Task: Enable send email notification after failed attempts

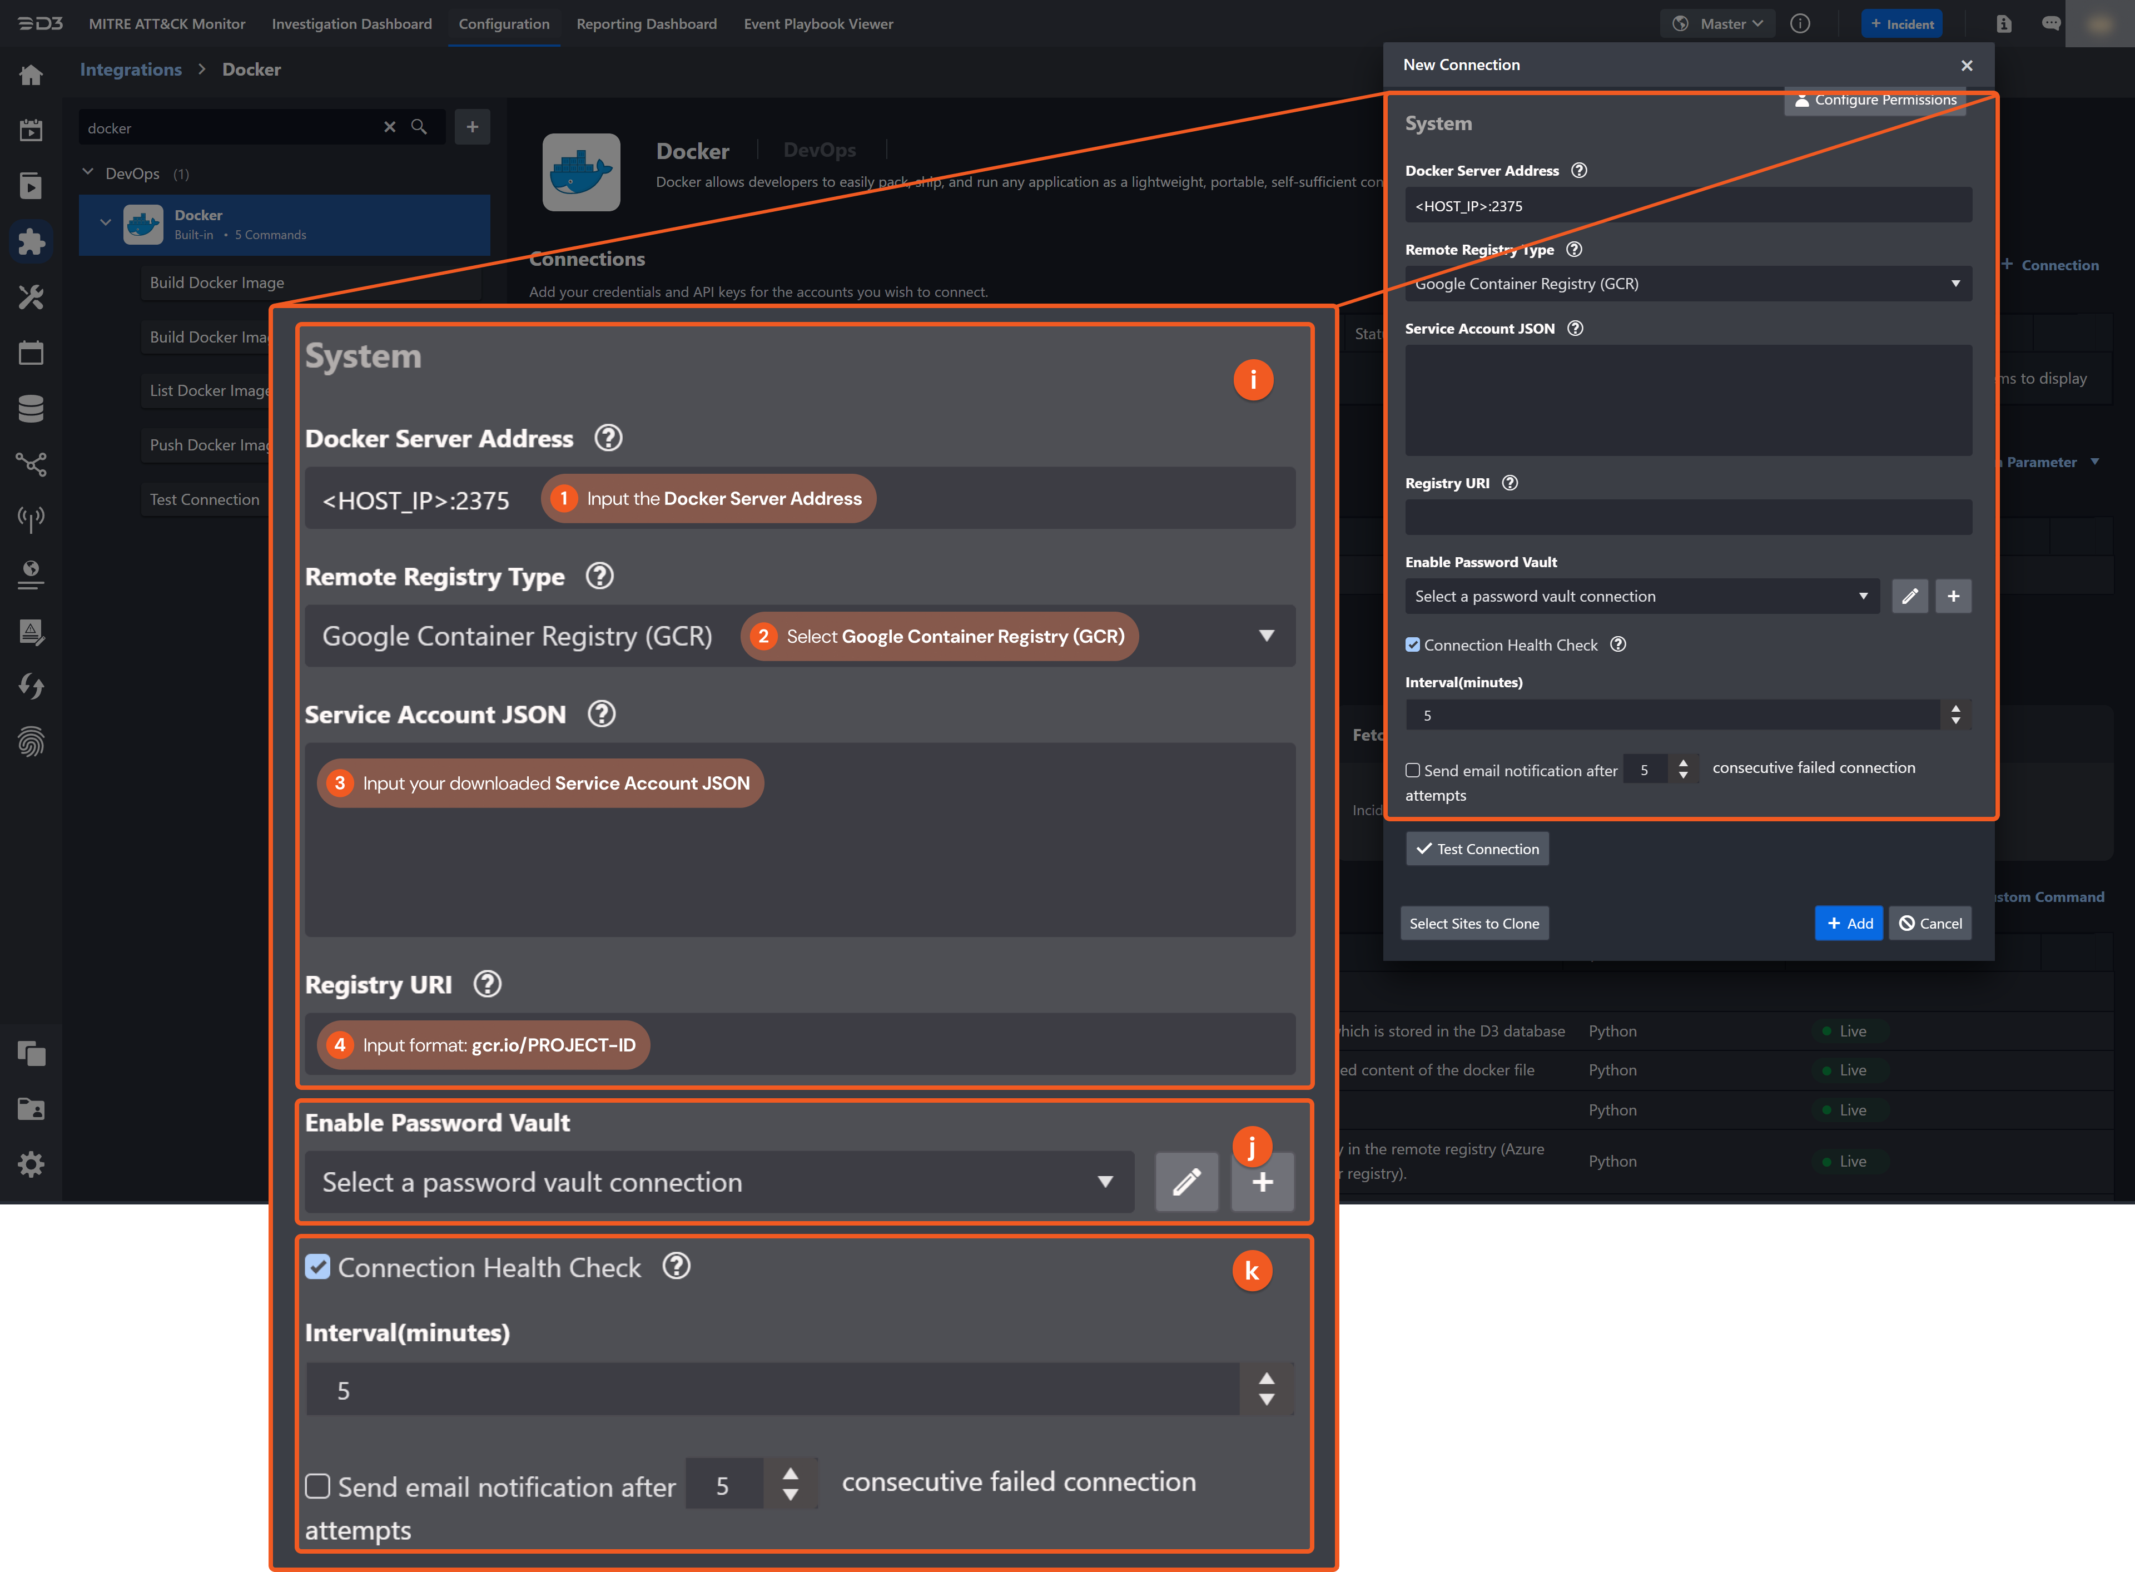Action: pos(318,1485)
